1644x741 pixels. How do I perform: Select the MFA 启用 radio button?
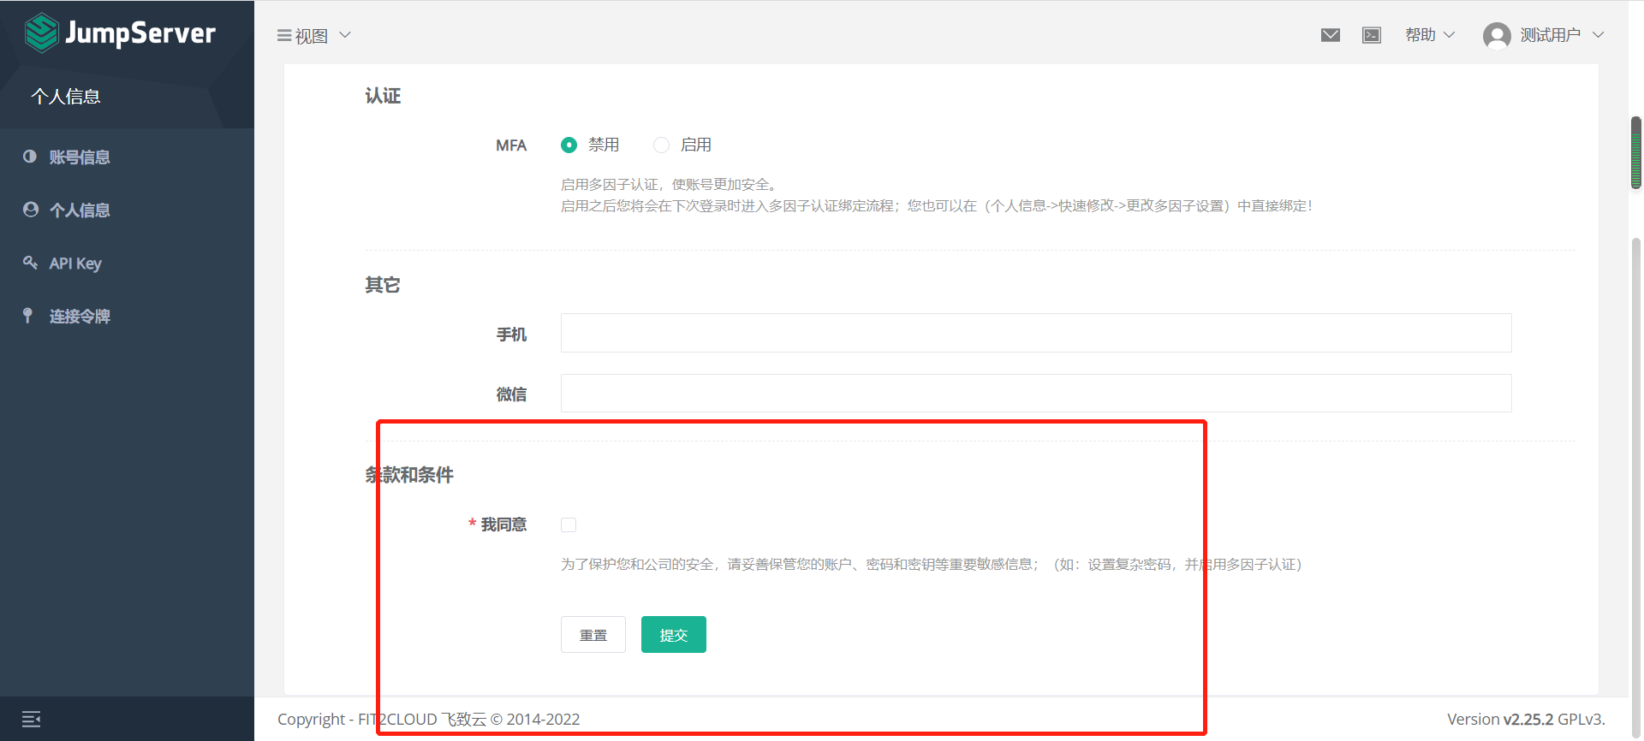(661, 145)
